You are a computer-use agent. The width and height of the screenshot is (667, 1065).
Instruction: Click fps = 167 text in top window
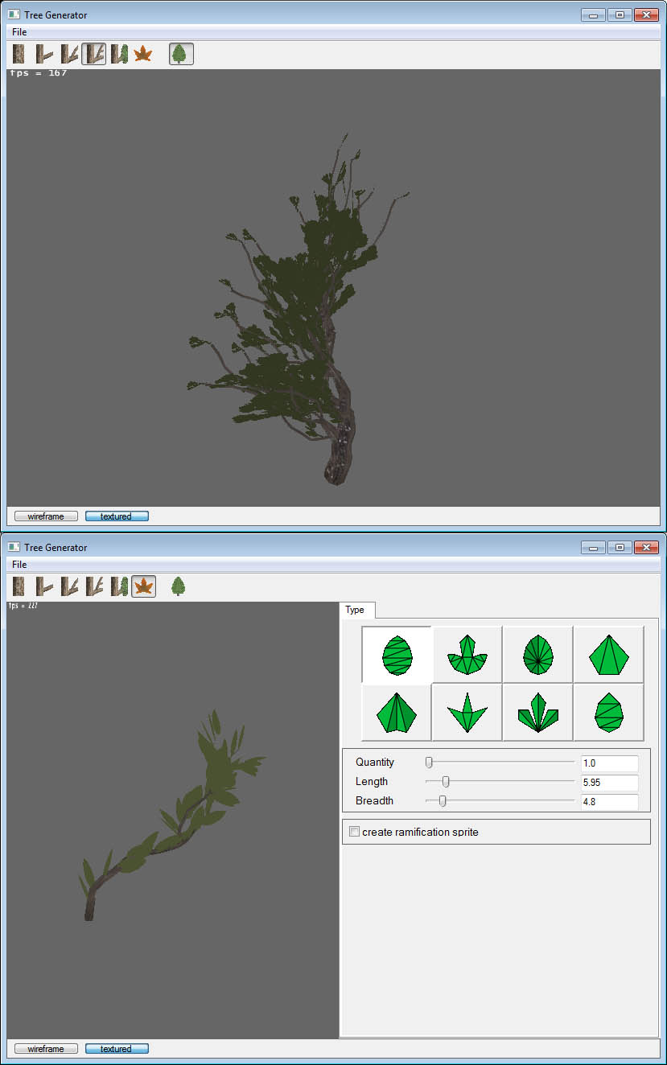[x=38, y=73]
